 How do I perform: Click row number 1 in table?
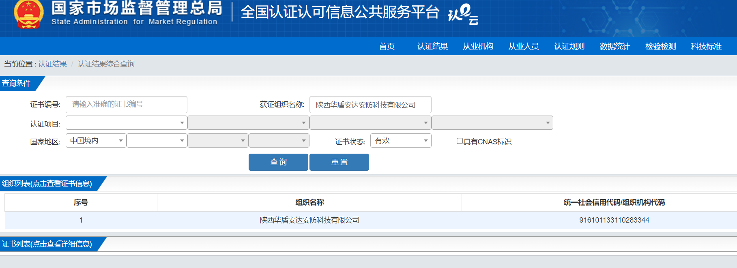coord(81,220)
